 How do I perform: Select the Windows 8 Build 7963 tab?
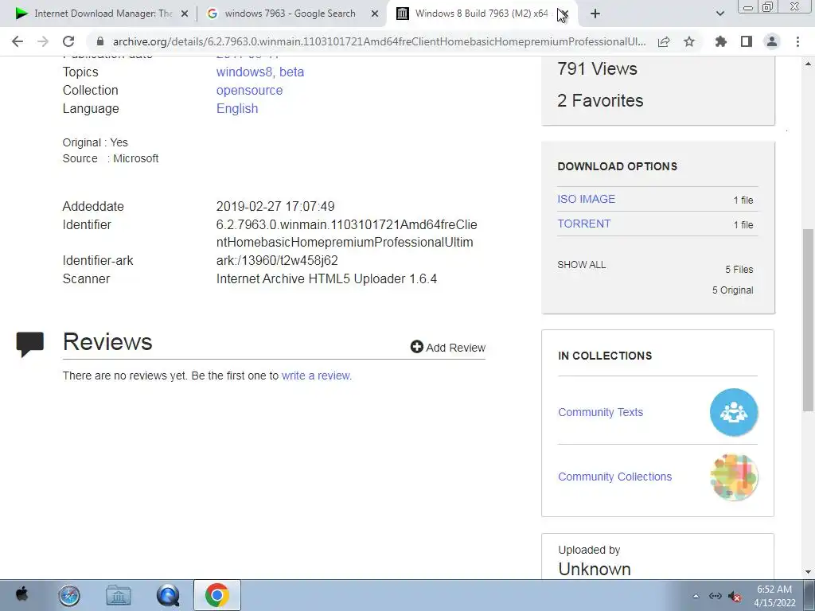[481, 14]
